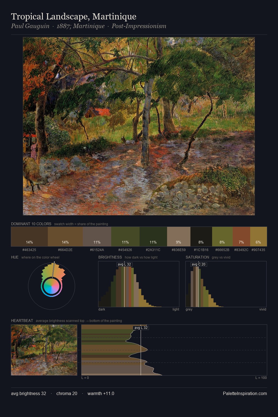Click the 'HUE' section heading
This screenshot has width=278, height=417.
15,257
